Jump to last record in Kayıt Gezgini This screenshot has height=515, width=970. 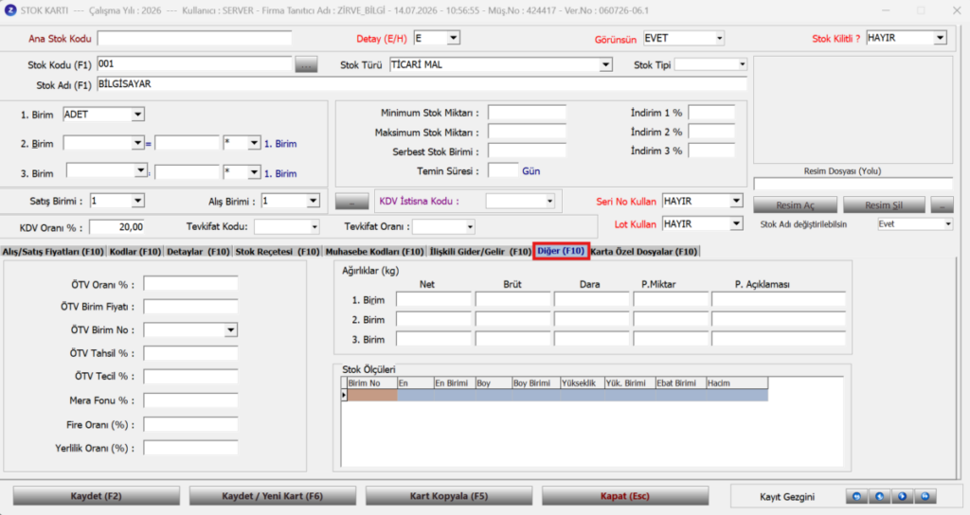[925, 496]
